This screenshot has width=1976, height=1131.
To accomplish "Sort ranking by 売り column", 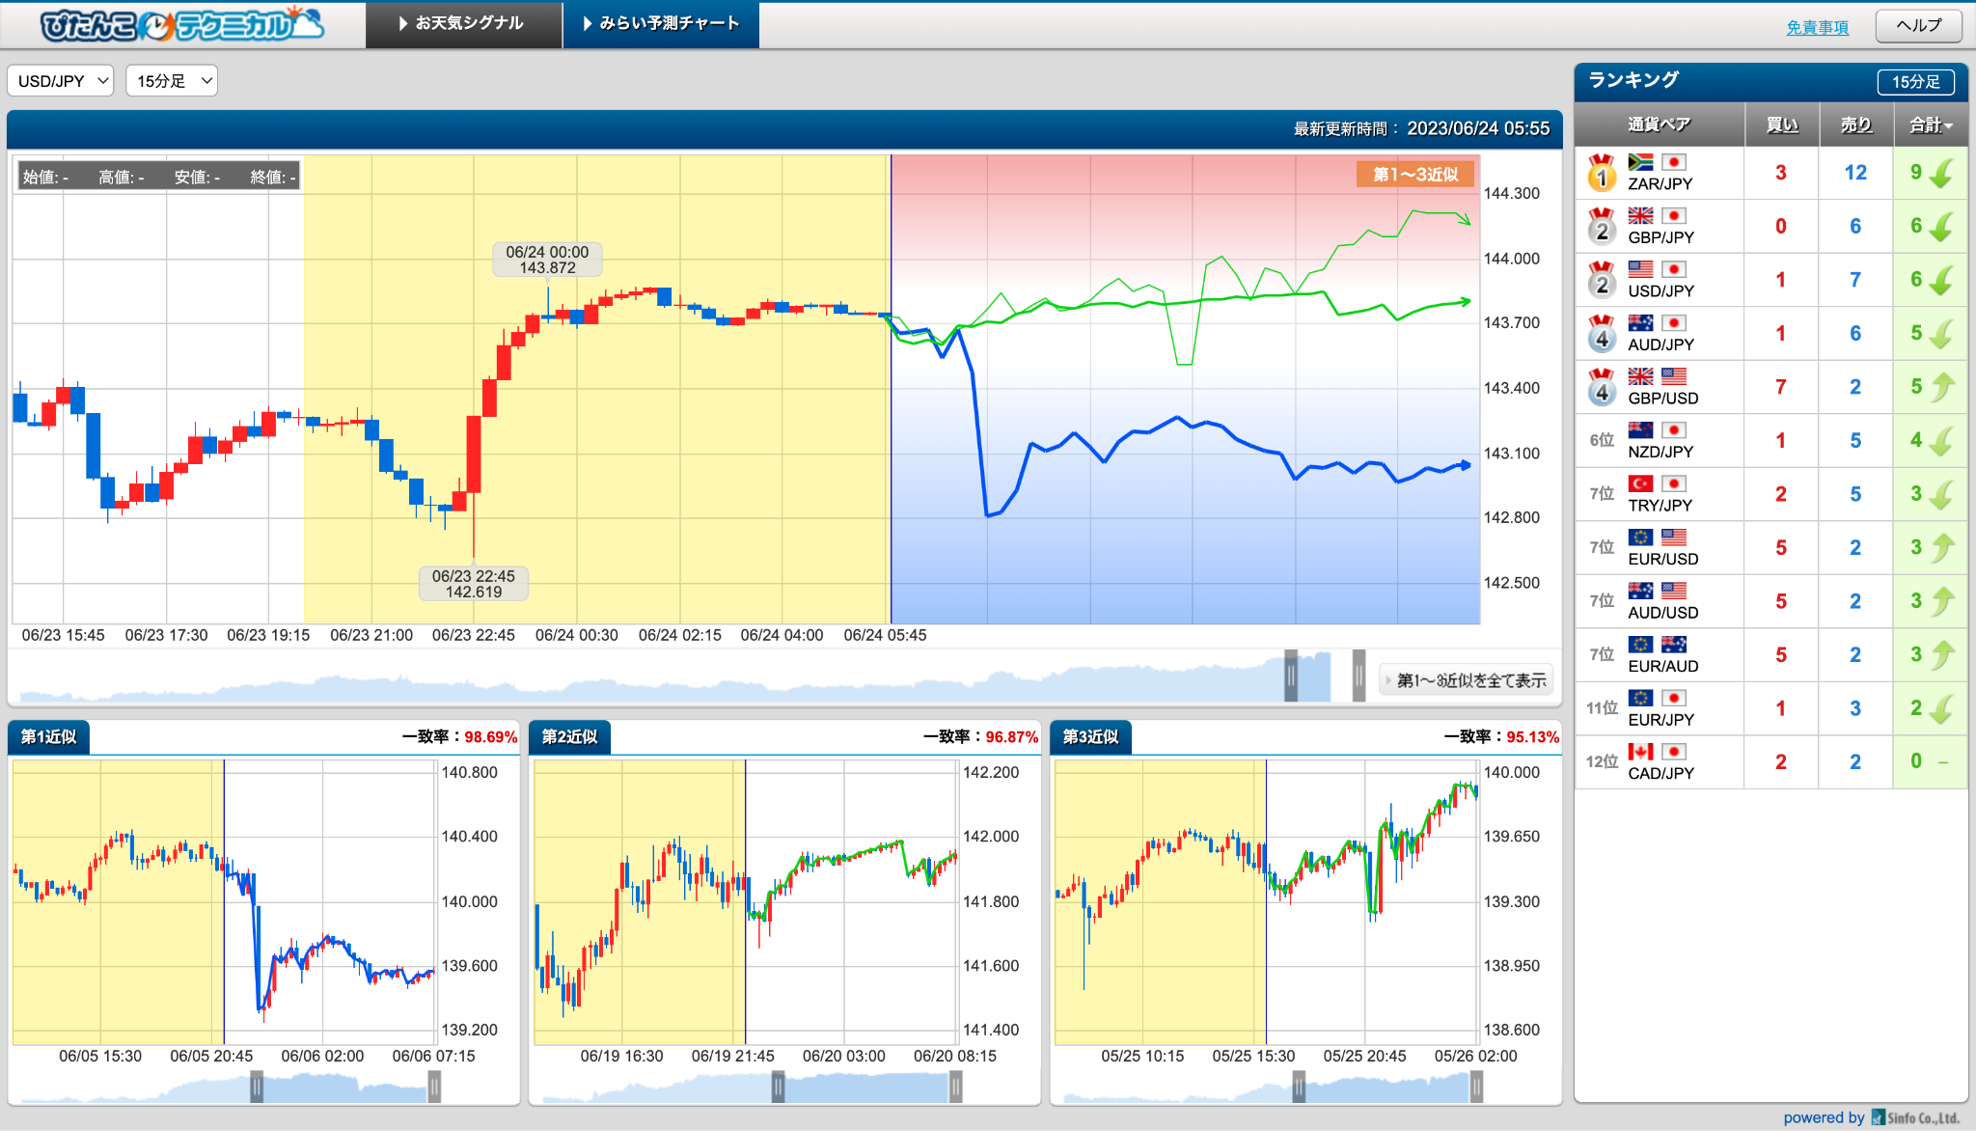I will [x=1855, y=124].
